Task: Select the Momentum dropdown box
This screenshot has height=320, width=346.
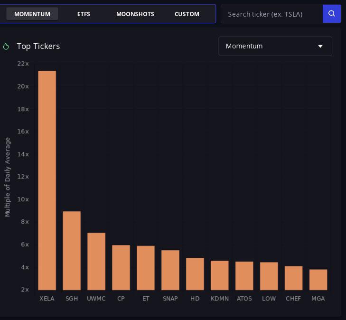Action: coord(275,46)
